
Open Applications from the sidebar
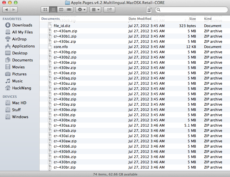pyautogui.click(x=20, y=46)
